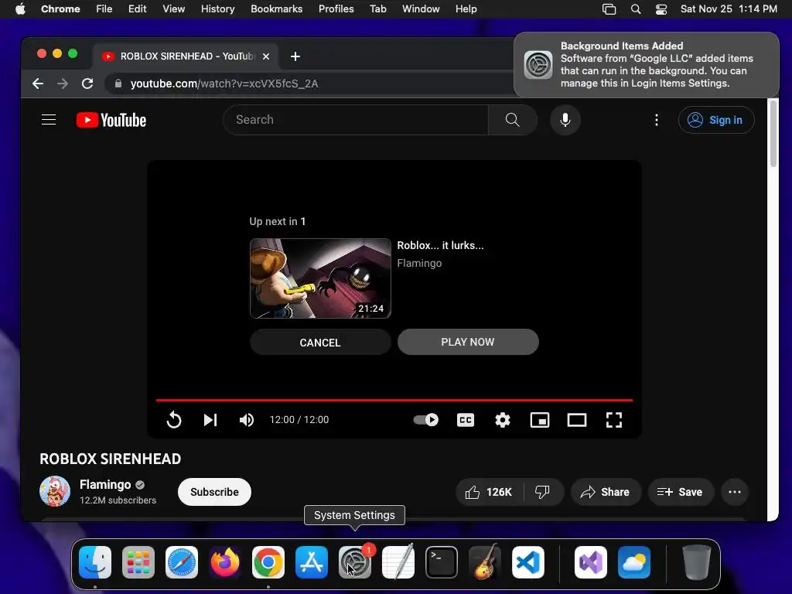Save the video to a playlist
Screen dimensions: 792x594
click(x=681, y=492)
